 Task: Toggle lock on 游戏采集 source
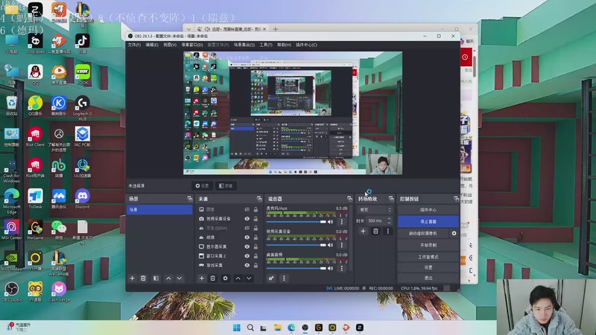(256, 265)
